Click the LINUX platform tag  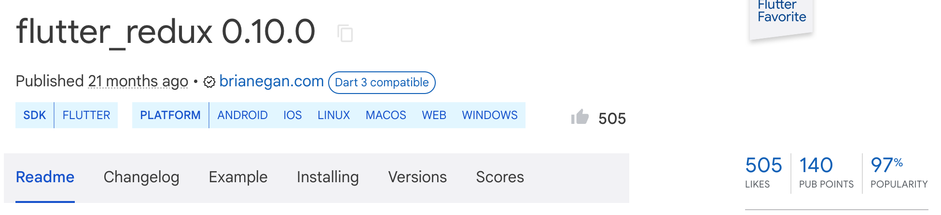click(x=333, y=115)
